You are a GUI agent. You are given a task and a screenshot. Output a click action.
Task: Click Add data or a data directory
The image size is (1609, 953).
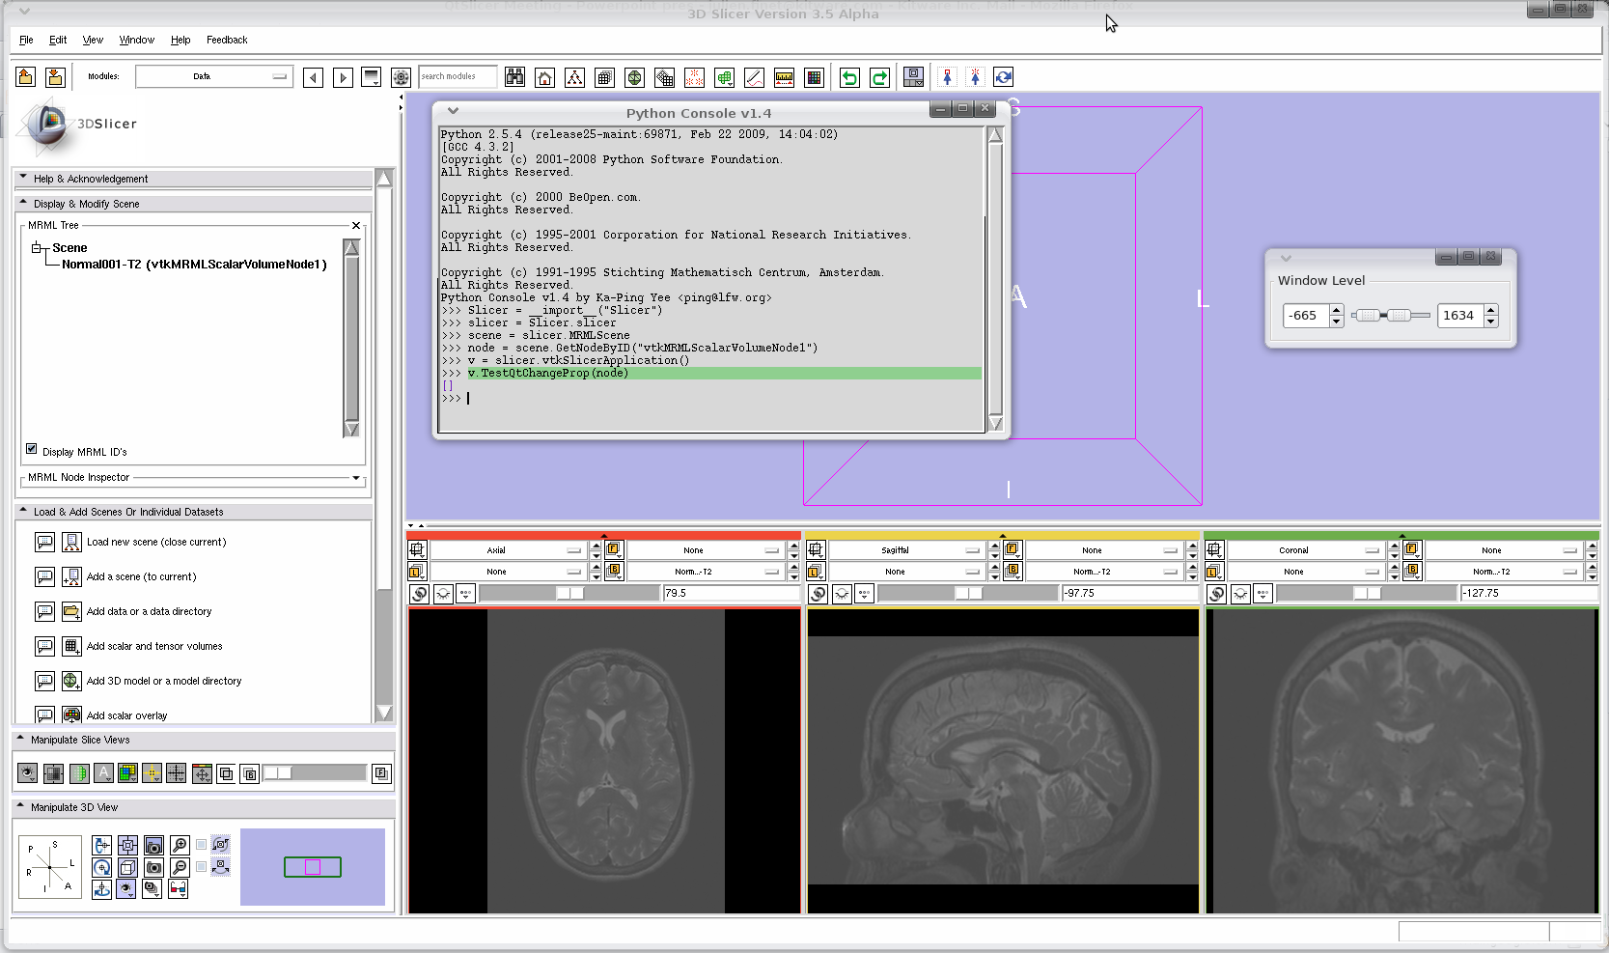tap(149, 611)
